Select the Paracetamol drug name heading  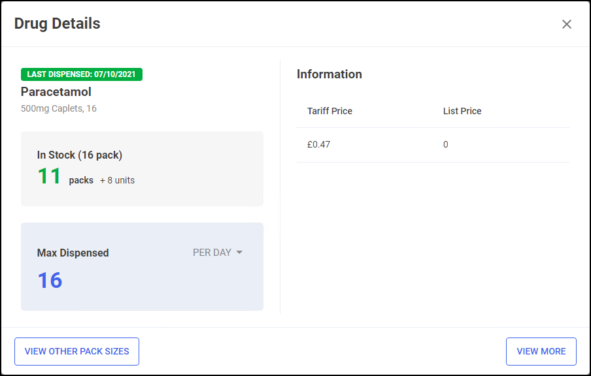tap(56, 91)
